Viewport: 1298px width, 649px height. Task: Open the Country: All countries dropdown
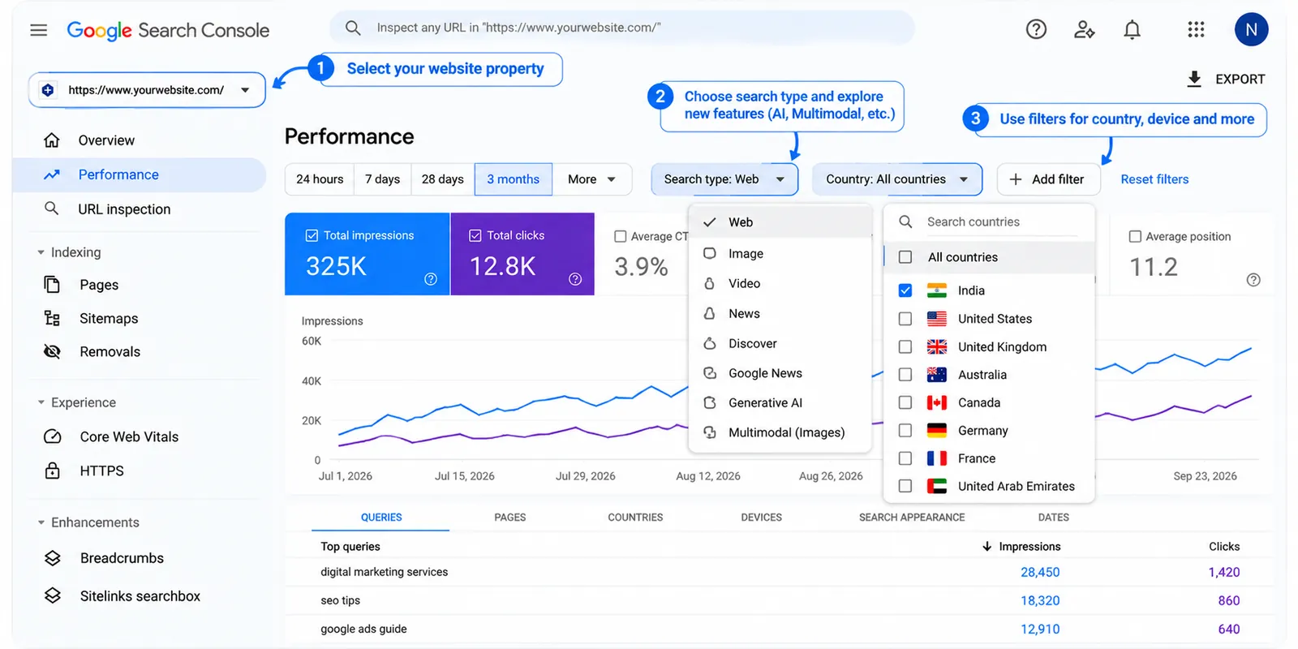[x=897, y=179]
